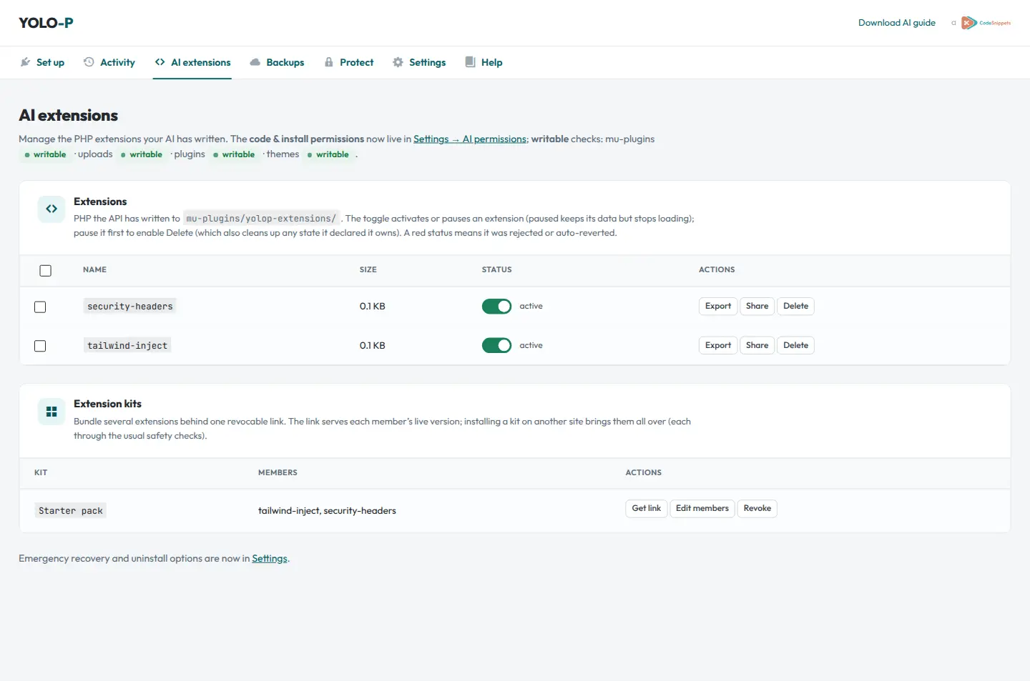Click the security-headers extension name
This screenshot has height=681, width=1030.
click(130, 307)
